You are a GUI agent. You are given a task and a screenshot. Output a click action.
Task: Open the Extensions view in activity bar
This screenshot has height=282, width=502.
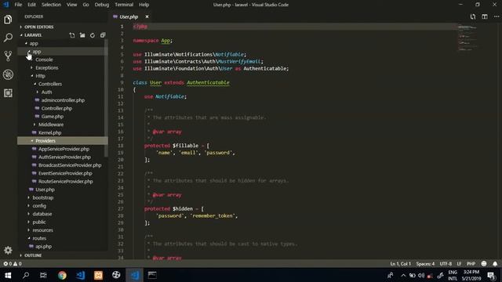click(x=8, y=93)
